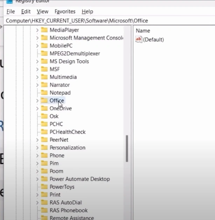This screenshot has width=215, height=220.
Task: Click the Print folder icon
Action: click(x=44, y=195)
